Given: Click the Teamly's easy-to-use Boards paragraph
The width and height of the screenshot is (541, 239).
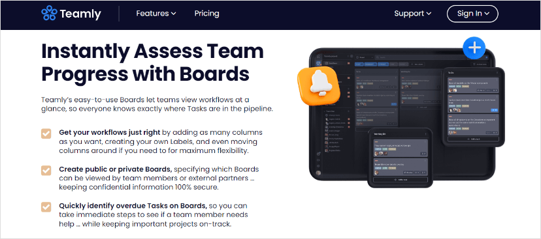Looking at the screenshot, I should 157,105.
